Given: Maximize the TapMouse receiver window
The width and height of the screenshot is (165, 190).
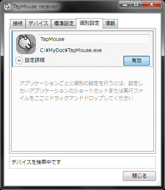Looking at the screenshot, I should coord(136,5).
